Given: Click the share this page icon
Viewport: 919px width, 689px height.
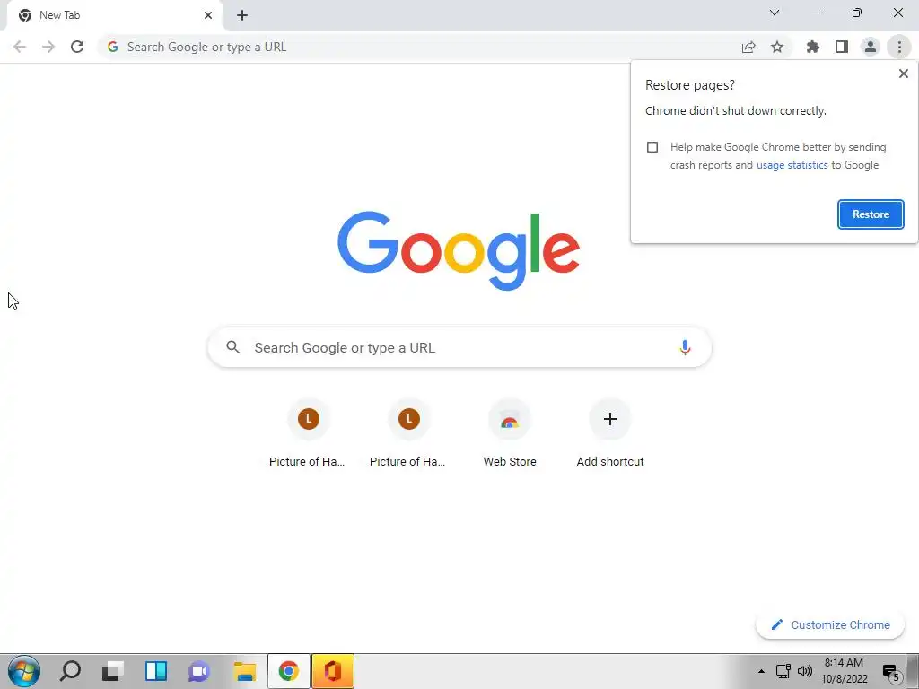Looking at the screenshot, I should (x=748, y=47).
